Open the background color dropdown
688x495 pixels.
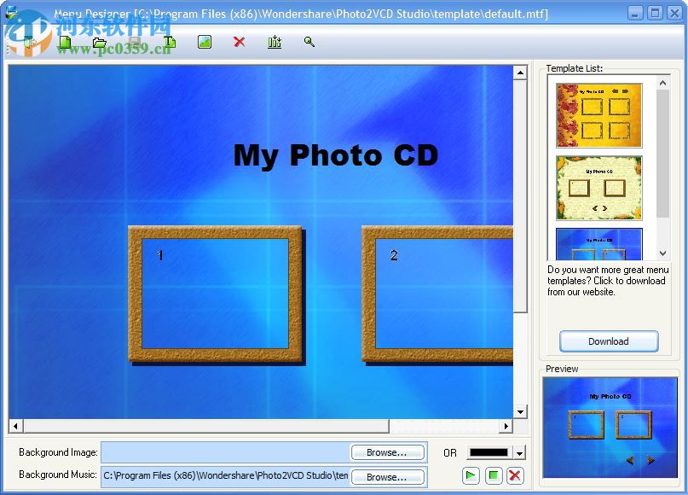518,452
